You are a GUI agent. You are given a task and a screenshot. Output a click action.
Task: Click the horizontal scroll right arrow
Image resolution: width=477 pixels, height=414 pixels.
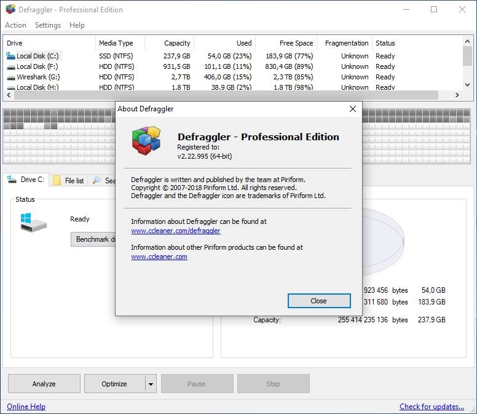point(457,95)
